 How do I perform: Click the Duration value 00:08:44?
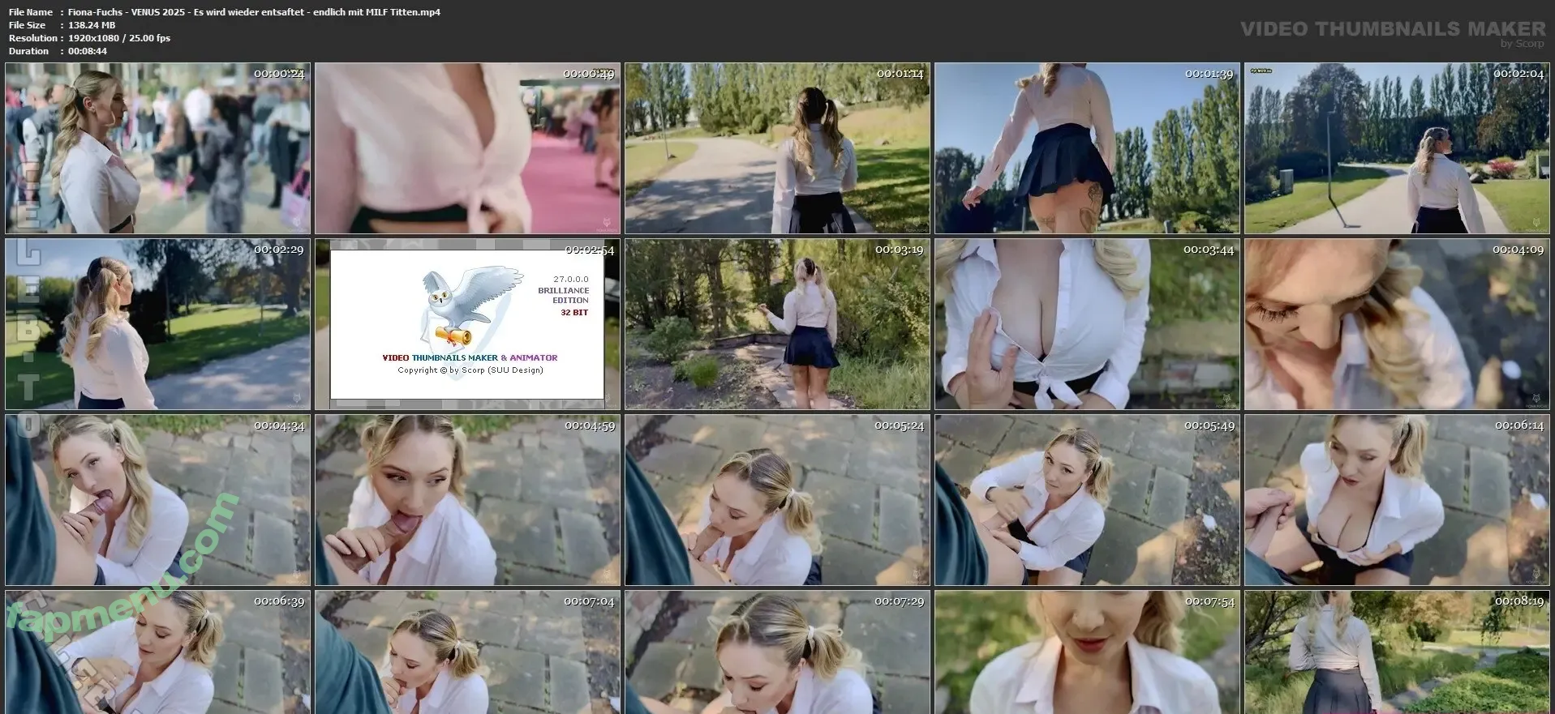(x=88, y=51)
